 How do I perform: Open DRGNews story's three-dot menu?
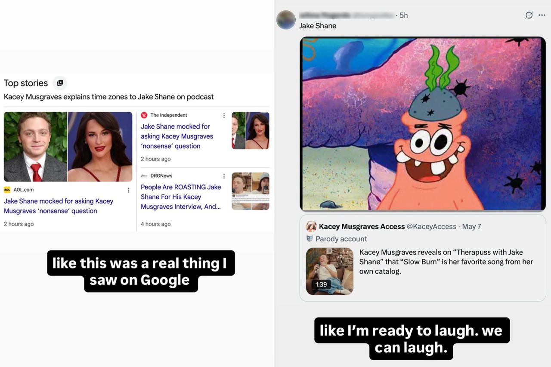coord(224,176)
